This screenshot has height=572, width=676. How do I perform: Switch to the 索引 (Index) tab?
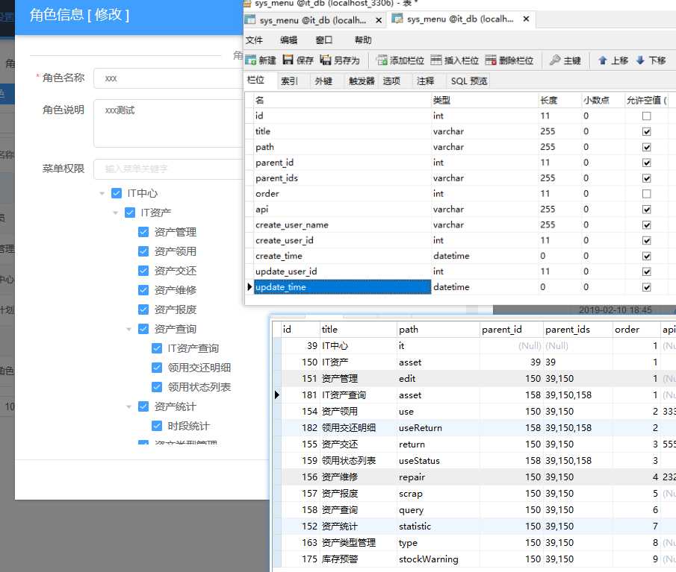(289, 81)
